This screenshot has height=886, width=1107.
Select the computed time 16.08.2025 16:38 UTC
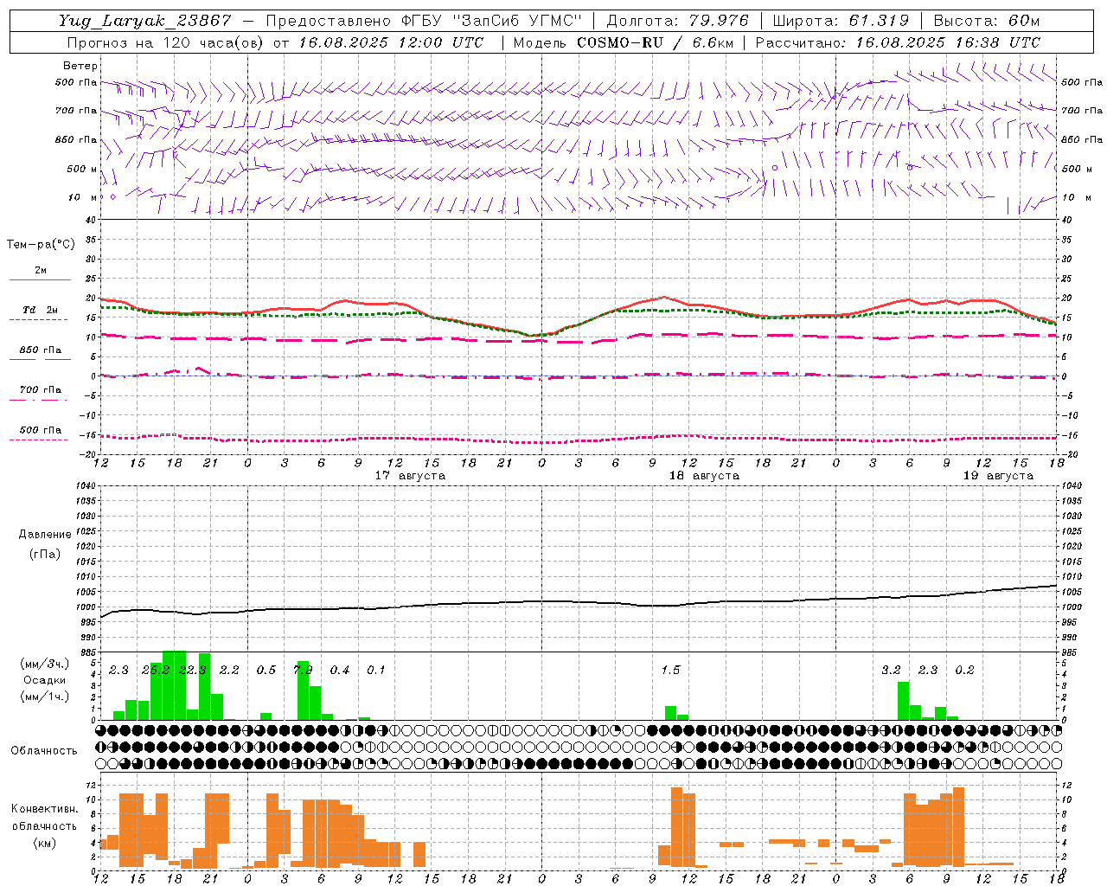tap(948, 42)
